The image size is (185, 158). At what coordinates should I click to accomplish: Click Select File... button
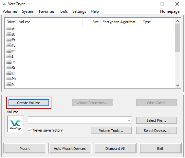[156, 120]
